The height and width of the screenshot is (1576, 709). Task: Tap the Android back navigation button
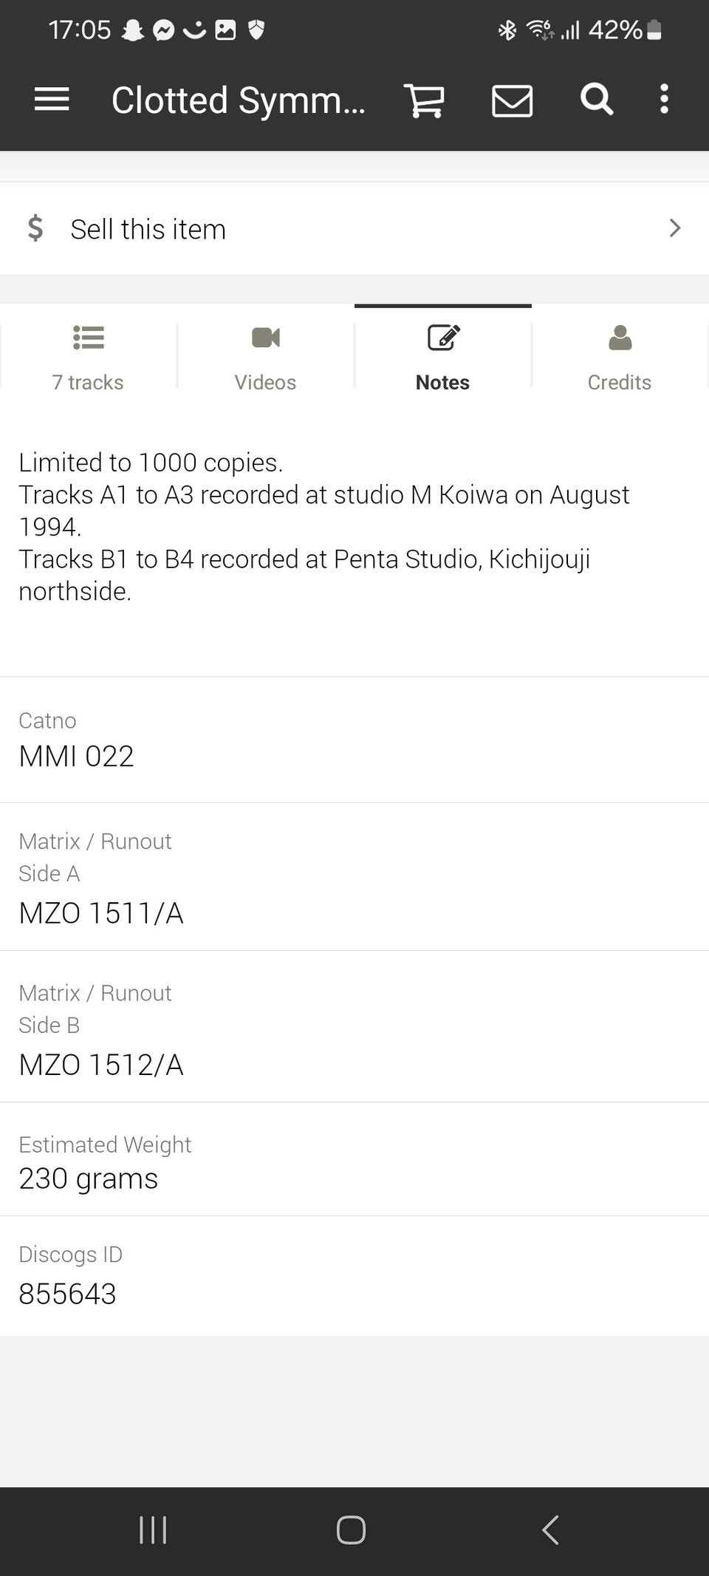550,1529
